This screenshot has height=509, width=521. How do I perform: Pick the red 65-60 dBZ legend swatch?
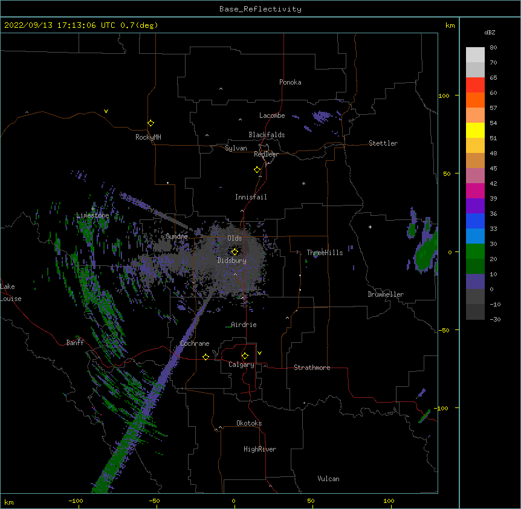[475, 85]
